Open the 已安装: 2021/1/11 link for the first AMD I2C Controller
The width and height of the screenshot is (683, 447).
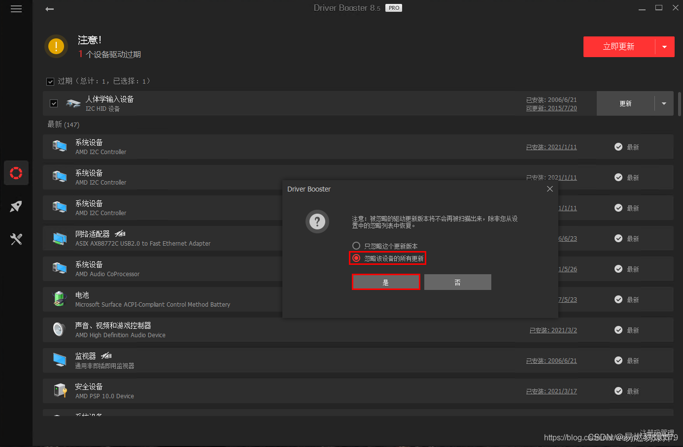coord(551,147)
